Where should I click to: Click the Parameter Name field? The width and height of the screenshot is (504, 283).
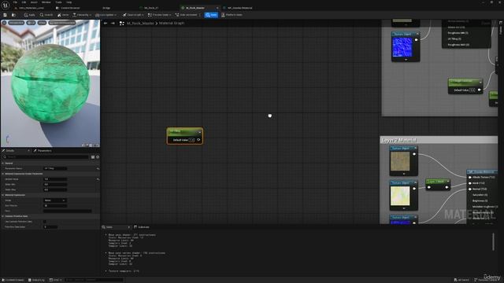[x=55, y=168]
